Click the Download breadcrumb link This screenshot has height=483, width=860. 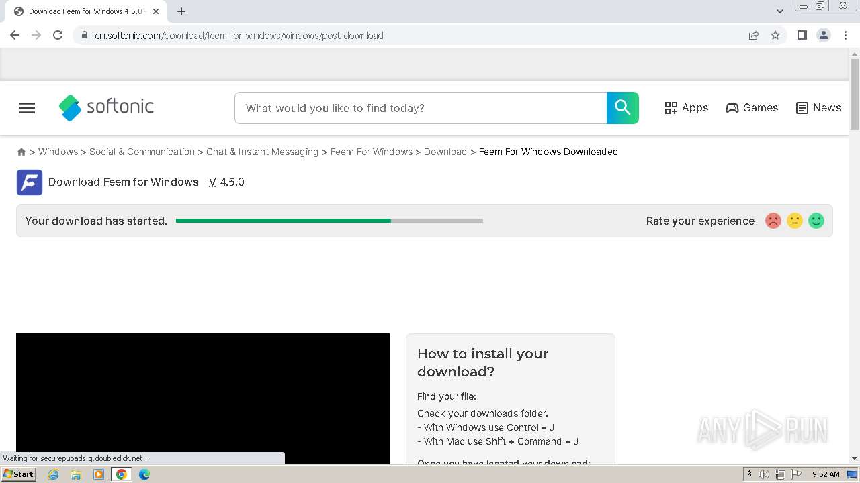pyautogui.click(x=445, y=152)
